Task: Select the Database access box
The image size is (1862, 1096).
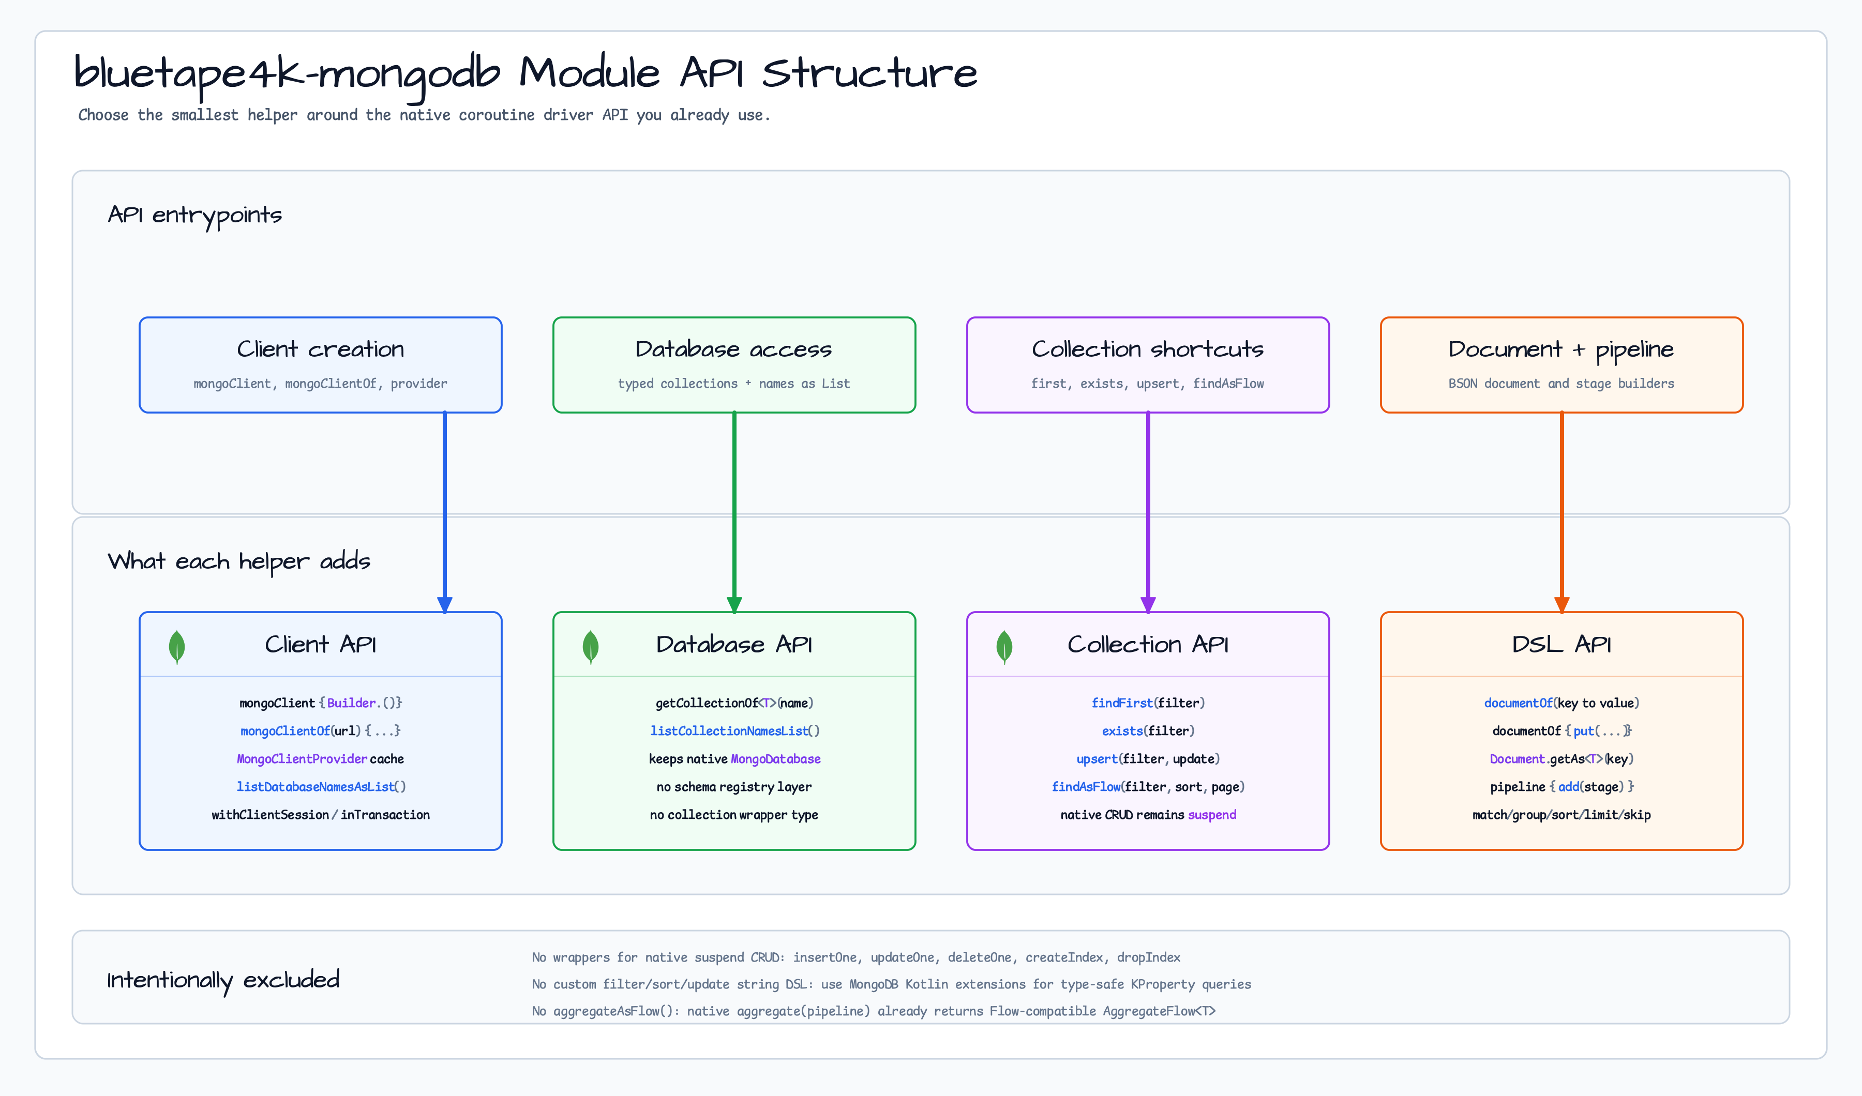Action: 734,365
